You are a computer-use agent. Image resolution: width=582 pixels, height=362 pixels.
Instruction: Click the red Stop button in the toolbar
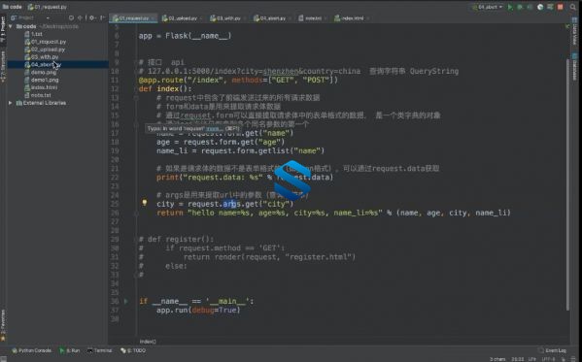pos(561,7)
